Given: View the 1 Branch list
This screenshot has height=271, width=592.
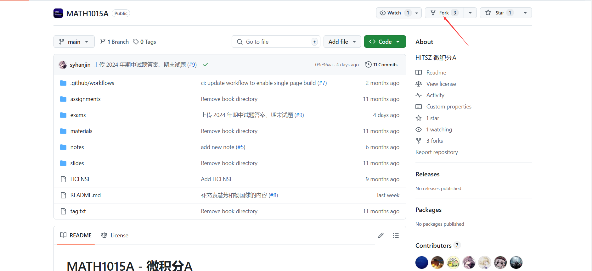Looking at the screenshot, I should 115,42.
